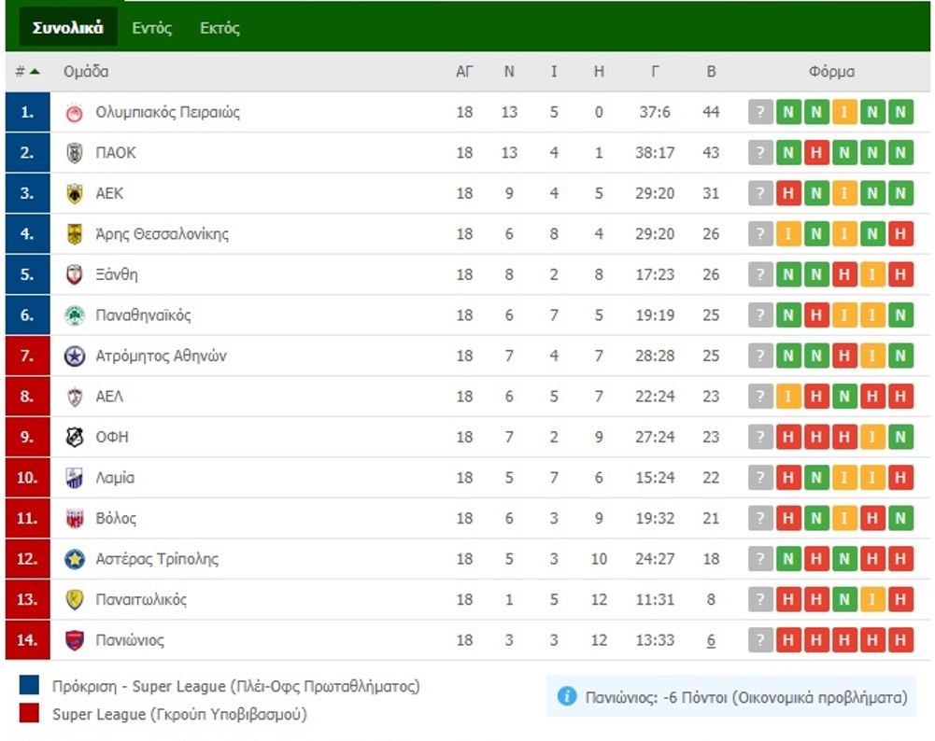Select the Συνολικά tab

[68, 27]
